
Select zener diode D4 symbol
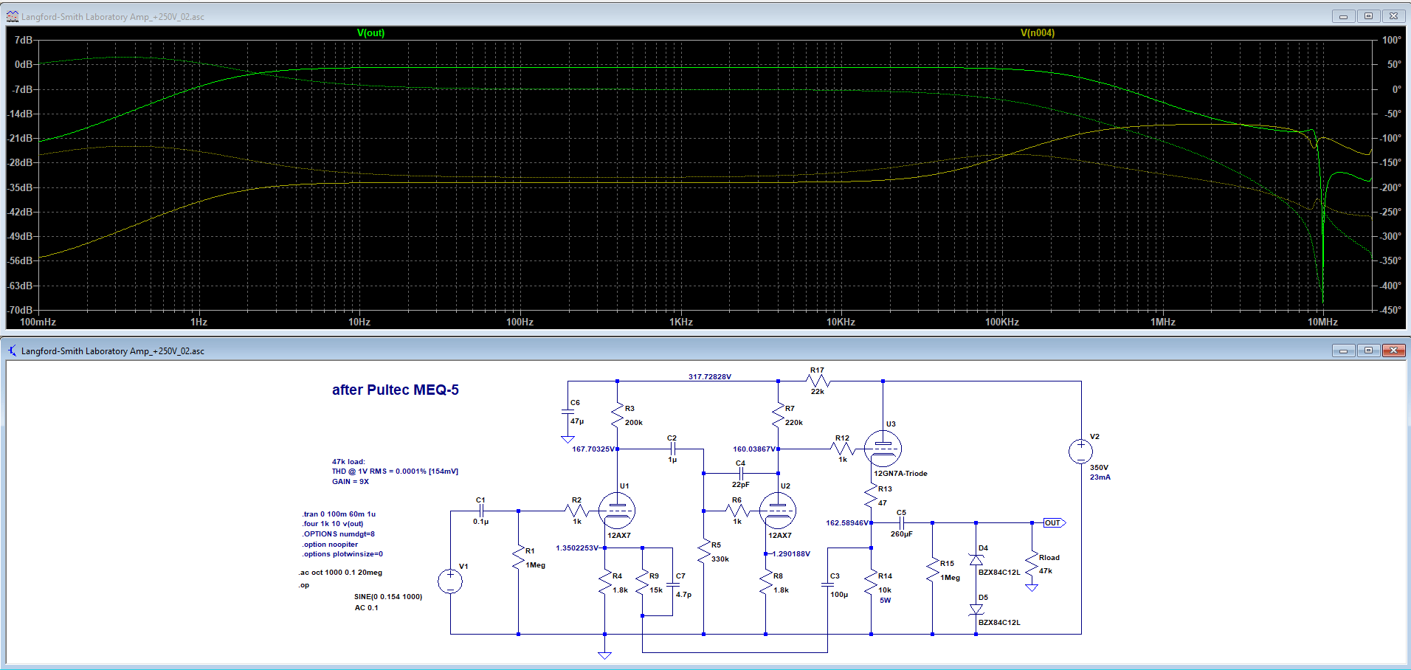tap(976, 559)
